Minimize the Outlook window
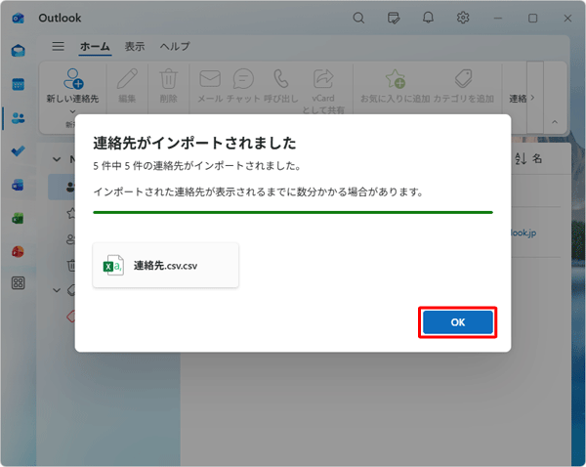 click(x=497, y=18)
